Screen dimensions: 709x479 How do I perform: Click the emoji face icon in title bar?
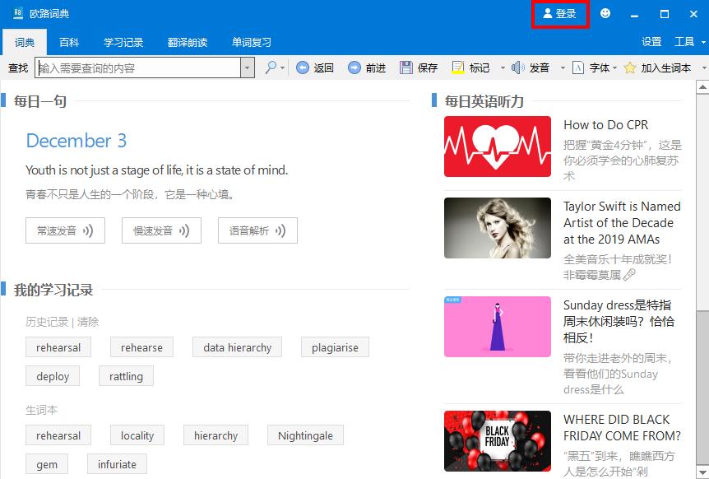[605, 14]
